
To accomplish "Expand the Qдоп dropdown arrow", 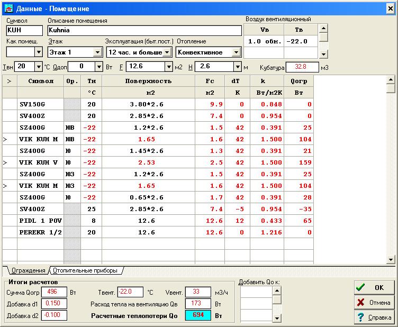I will [x=99, y=67].
